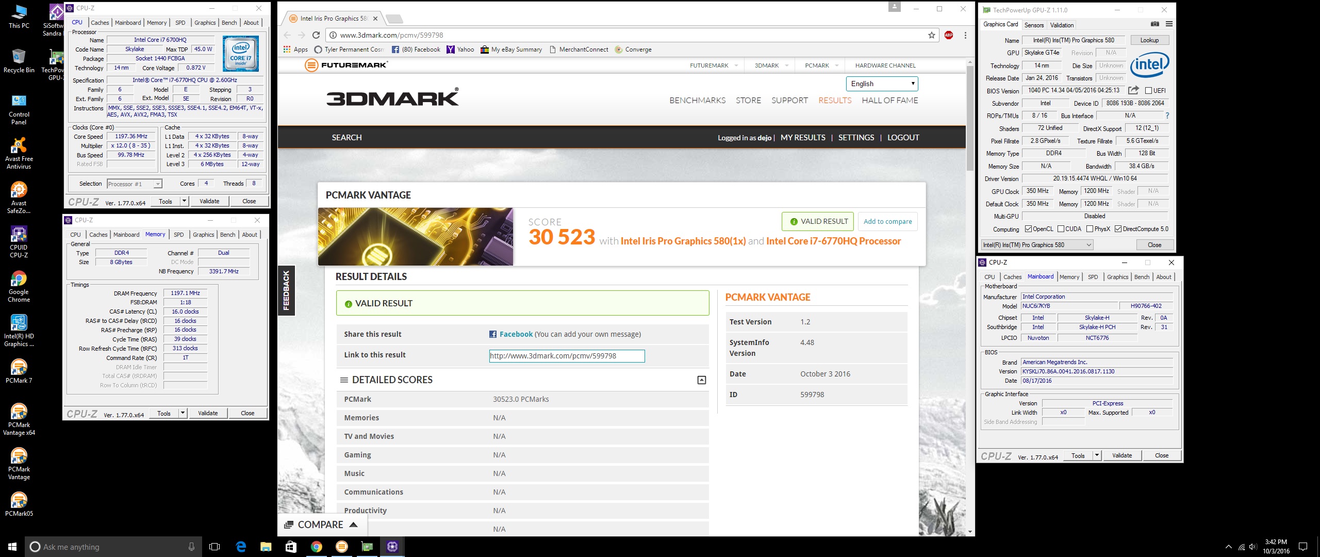This screenshot has width=1320, height=557.
Task: Open HALL OF FAME menu item
Action: pos(889,100)
